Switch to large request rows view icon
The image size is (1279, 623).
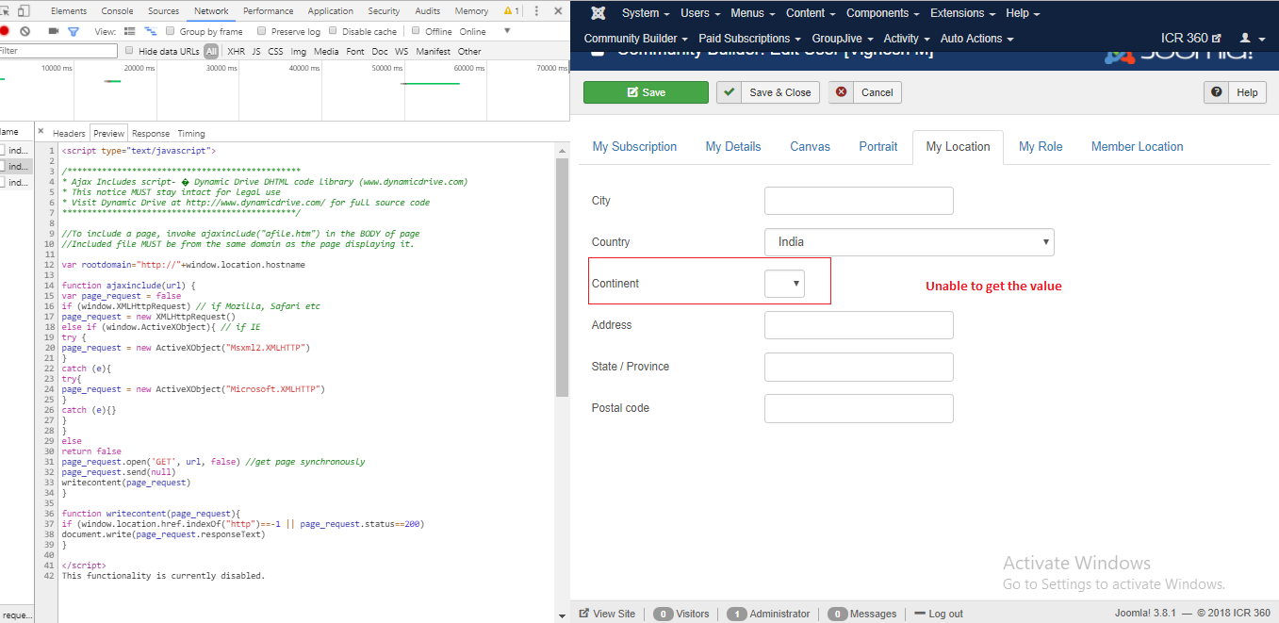[130, 31]
